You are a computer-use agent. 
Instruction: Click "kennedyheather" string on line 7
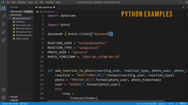(x=92, y=43)
